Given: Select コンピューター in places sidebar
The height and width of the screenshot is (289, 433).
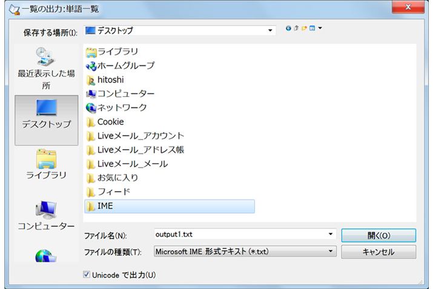Looking at the screenshot, I should click(x=47, y=216).
